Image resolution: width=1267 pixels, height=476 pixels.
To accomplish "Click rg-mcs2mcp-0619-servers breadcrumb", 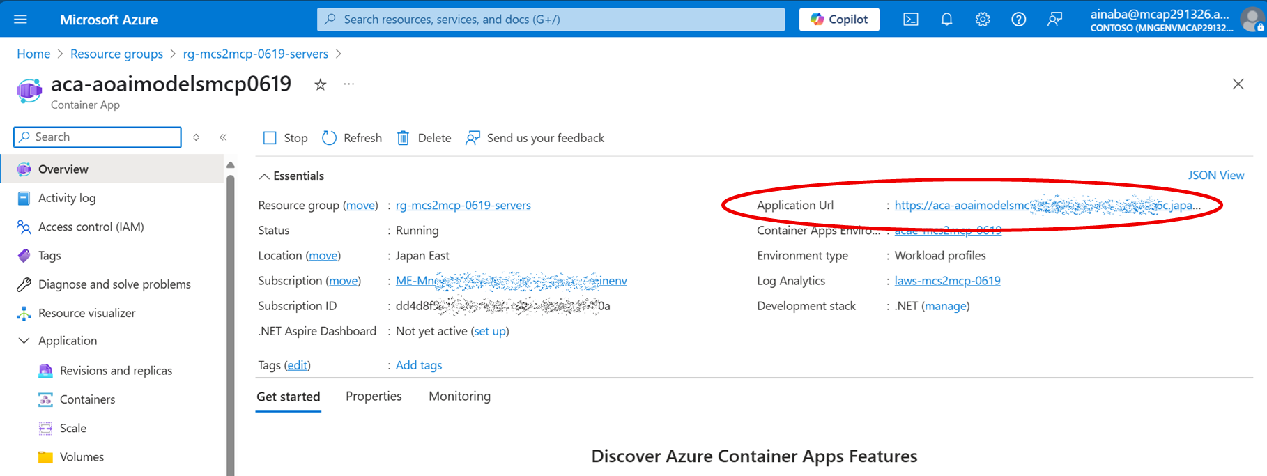I will click(x=256, y=54).
